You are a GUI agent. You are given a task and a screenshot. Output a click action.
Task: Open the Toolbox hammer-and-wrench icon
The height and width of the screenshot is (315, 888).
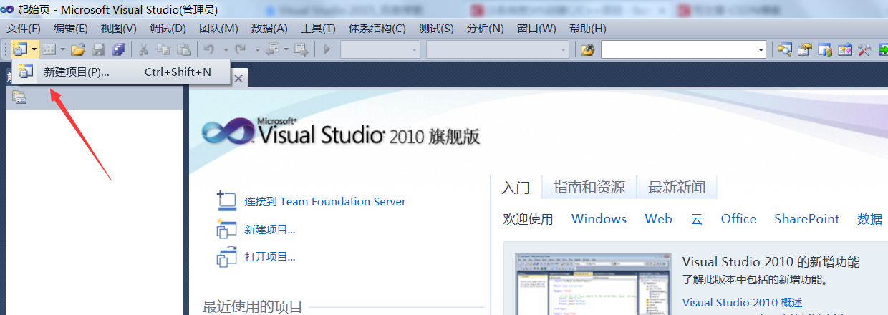(864, 49)
